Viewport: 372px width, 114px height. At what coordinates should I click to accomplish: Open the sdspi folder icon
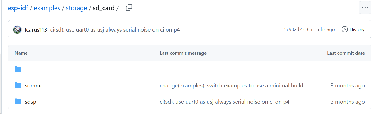(18, 101)
